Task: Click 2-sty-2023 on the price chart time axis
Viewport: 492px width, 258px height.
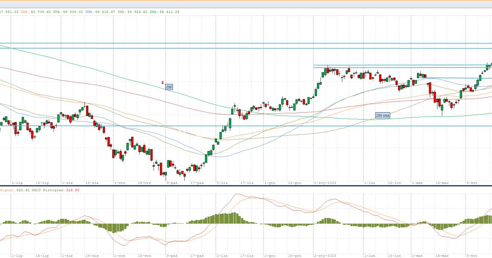Action: 325,183
